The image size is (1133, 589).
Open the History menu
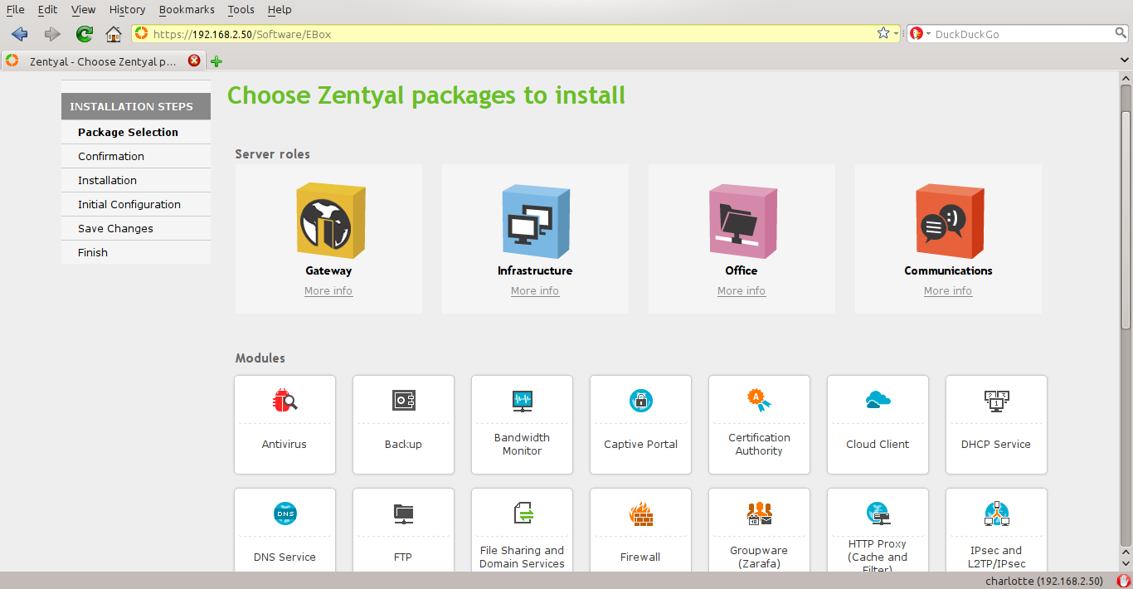tap(127, 9)
